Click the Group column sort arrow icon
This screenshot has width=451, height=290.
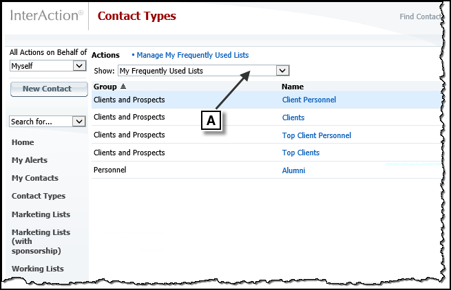click(x=123, y=86)
